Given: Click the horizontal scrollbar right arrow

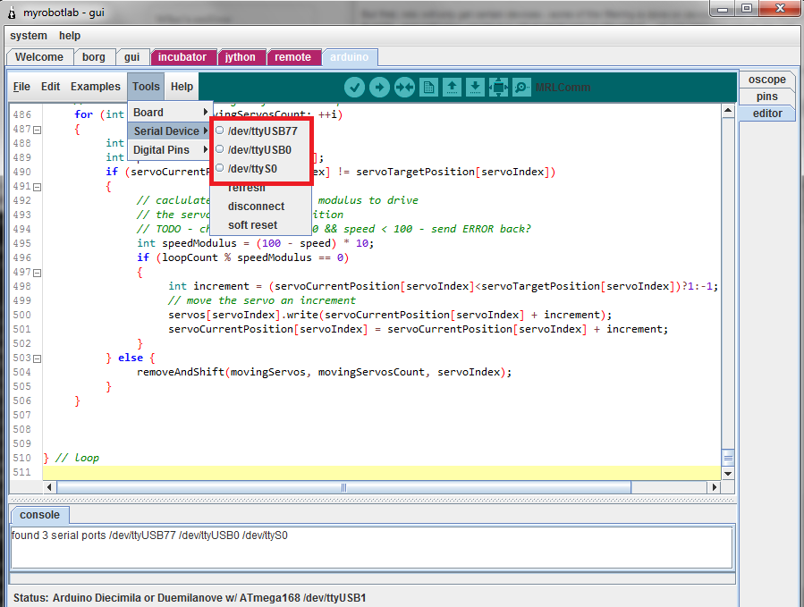Looking at the screenshot, I should (715, 487).
